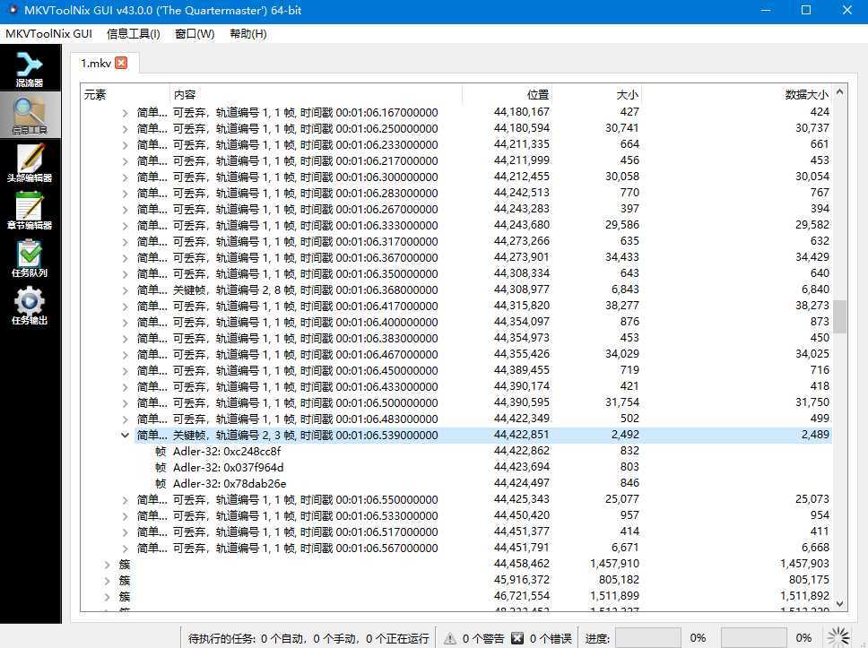Select the row with timestamp 00:01:06.233000000
868x648 pixels.
click(482, 145)
